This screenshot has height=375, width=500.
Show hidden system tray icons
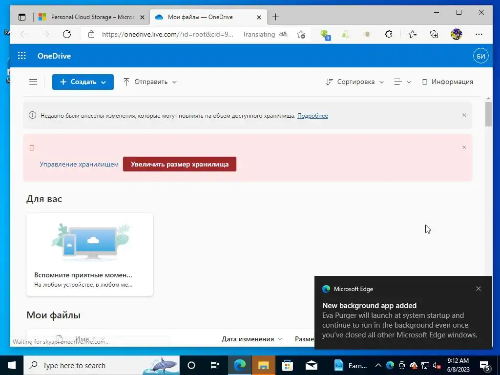coord(378,365)
